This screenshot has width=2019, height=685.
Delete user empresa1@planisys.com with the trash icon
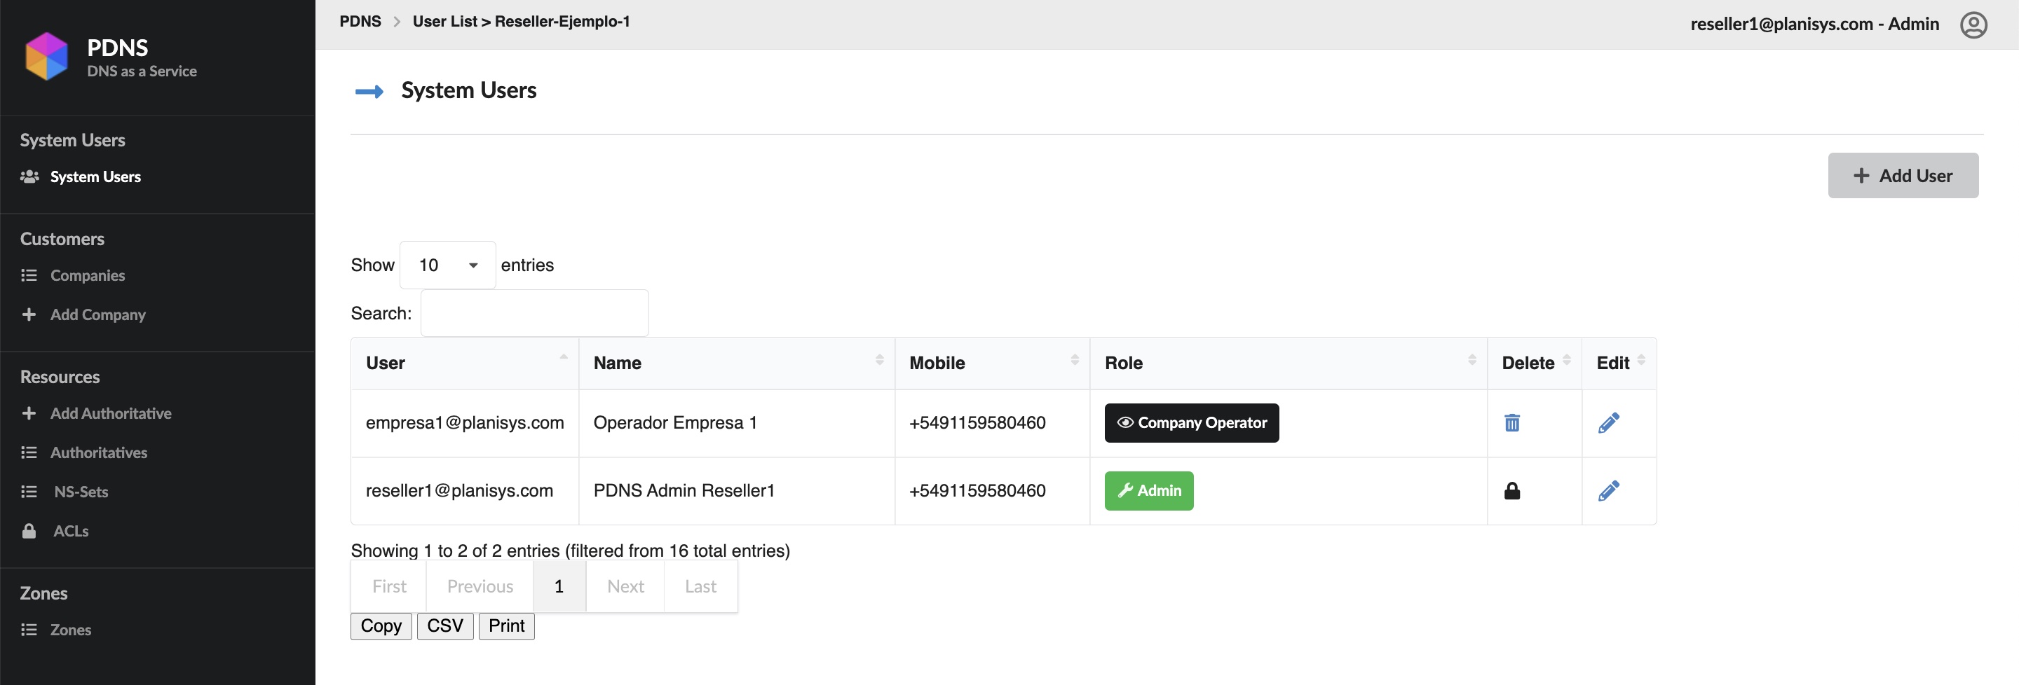pyautogui.click(x=1512, y=423)
